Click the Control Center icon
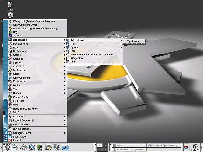The height and width of the screenshot is (152, 203). (x=10, y=97)
